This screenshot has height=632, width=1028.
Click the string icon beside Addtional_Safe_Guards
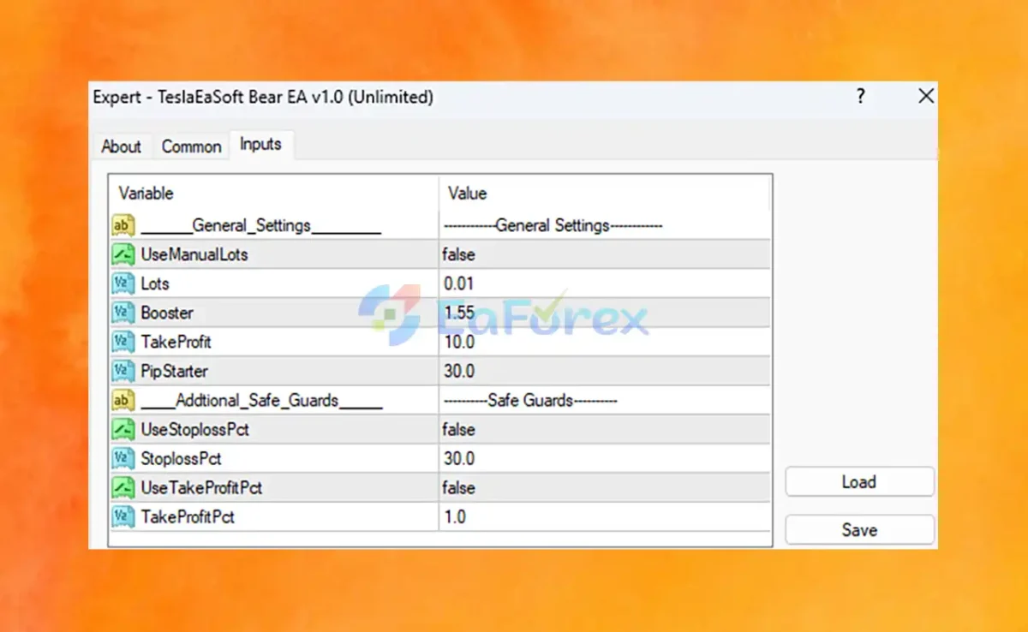pyautogui.click(x=123, y=400)
